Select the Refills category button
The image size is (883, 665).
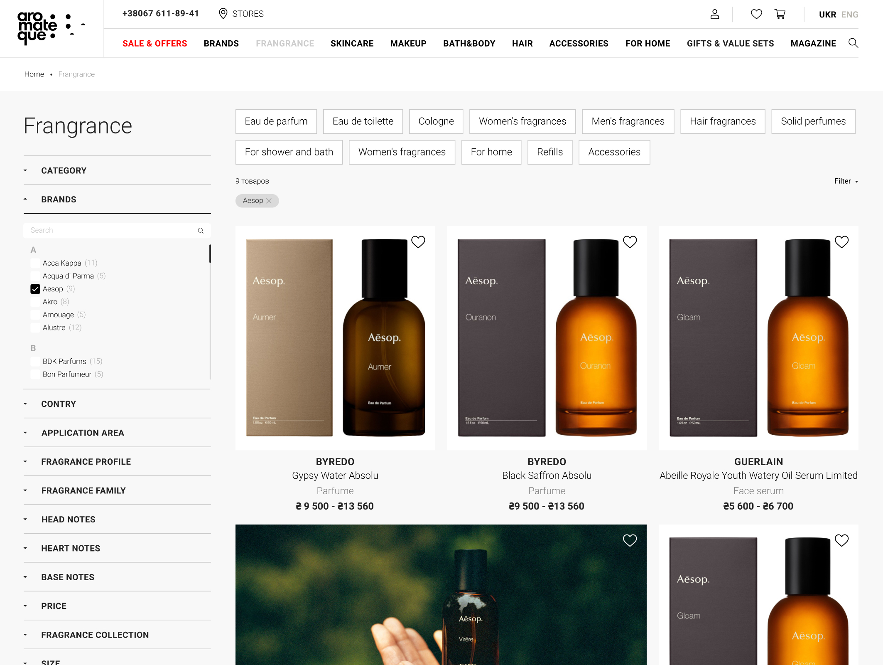pyautogui.click(x=550, y=152)
